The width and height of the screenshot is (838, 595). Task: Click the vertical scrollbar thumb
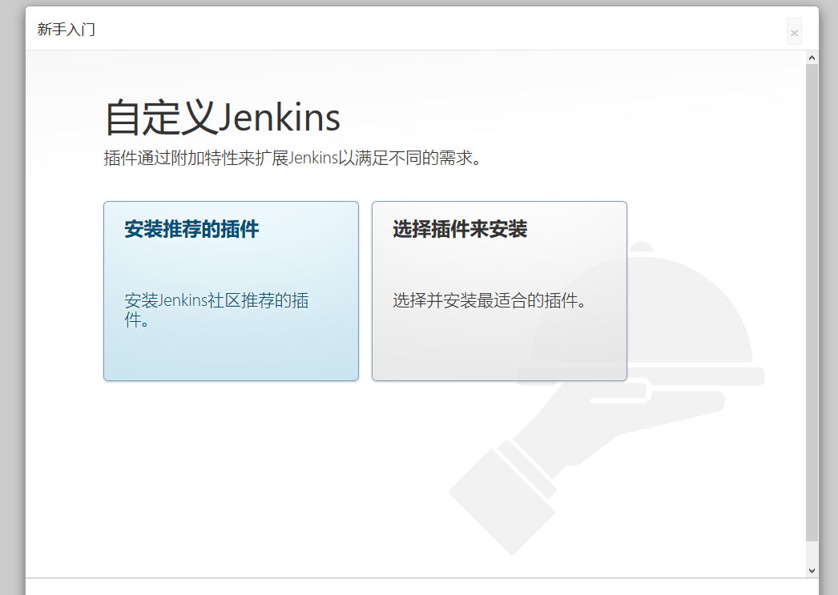click(812, 302)
